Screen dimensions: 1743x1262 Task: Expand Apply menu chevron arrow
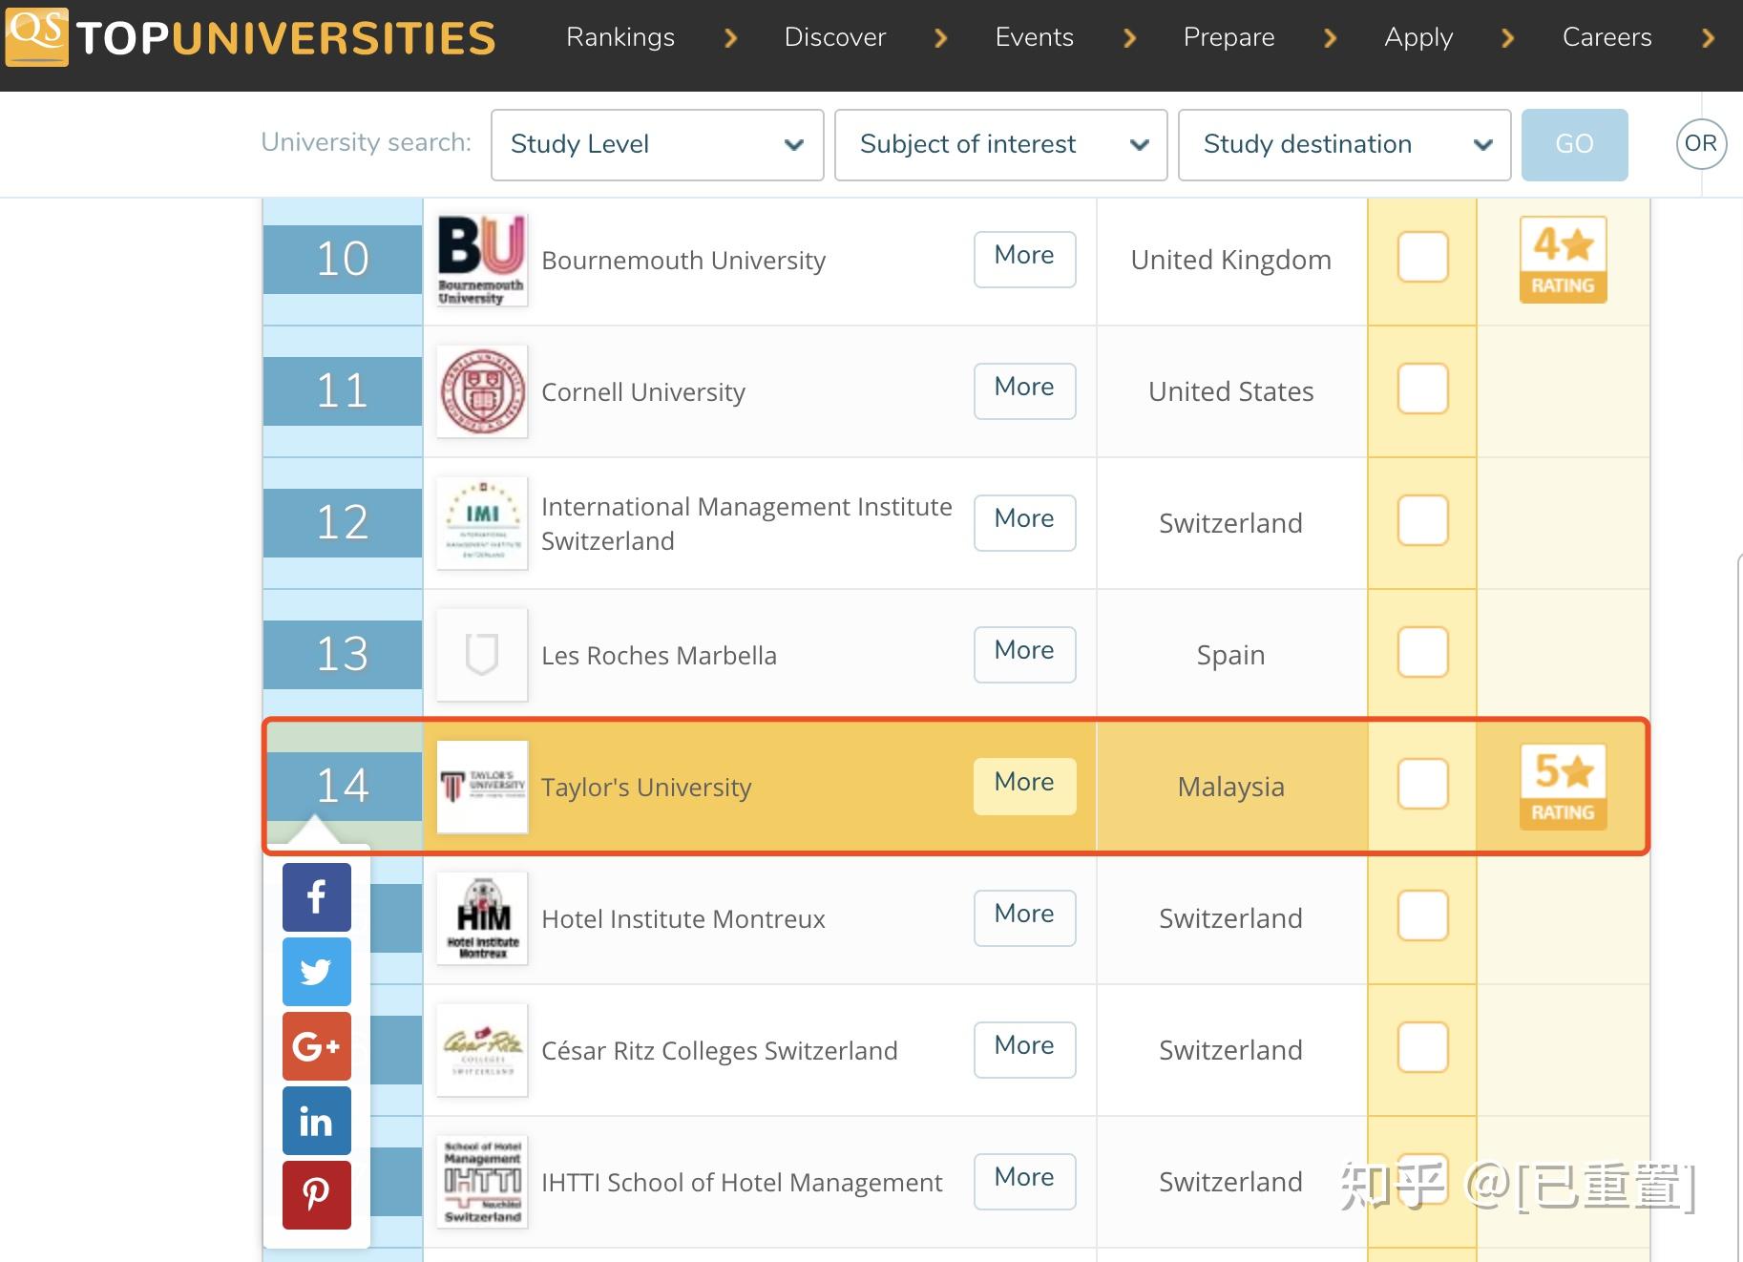pos(1508,38)
